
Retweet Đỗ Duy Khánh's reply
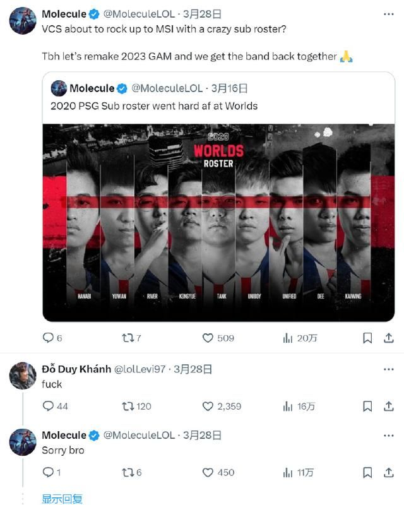[128, 406]
